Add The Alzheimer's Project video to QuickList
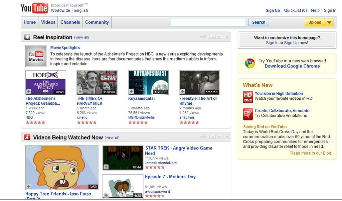This screenshot has width=342, height=201. pos(29,92)
